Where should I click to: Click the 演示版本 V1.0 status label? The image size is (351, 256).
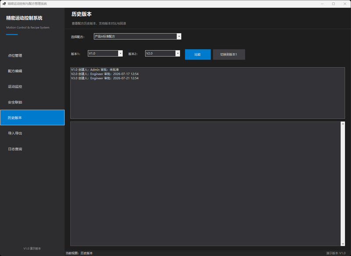(x=336, y=253)
